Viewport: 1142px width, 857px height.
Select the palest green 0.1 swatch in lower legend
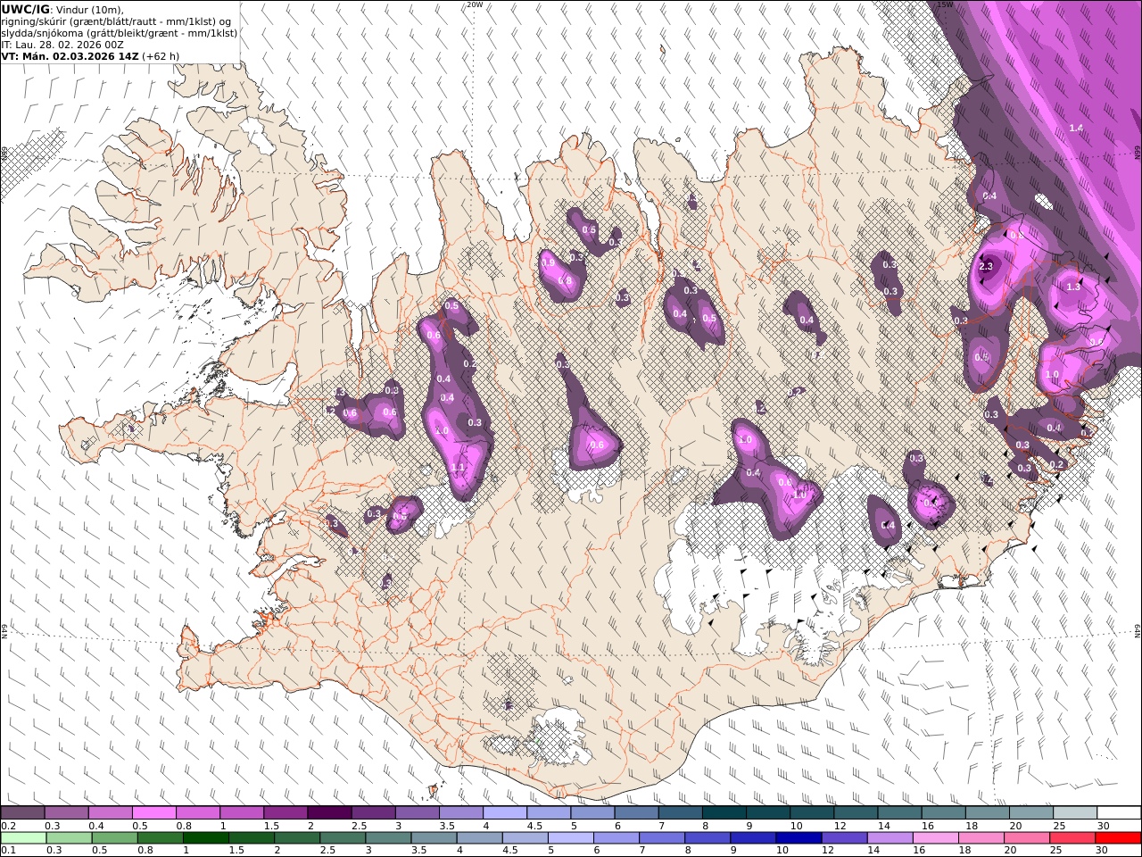(x=23, y=838)
